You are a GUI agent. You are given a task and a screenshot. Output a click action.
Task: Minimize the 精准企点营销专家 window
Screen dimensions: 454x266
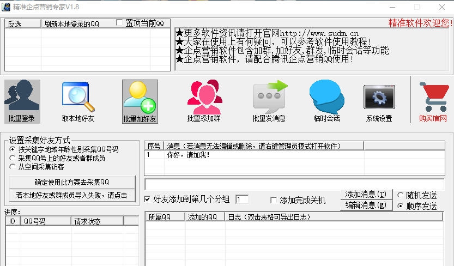(392, 7)
